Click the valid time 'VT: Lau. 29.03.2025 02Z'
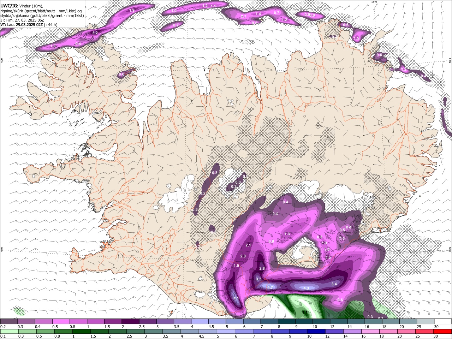The image size is (452, 339). click(x=22, y=25)
